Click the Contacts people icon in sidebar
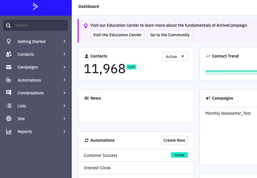Image resolution: width=257 pixels, height=178 pixels. 9,54
